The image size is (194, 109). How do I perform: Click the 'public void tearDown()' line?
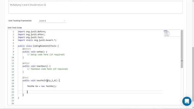[36, 66]
